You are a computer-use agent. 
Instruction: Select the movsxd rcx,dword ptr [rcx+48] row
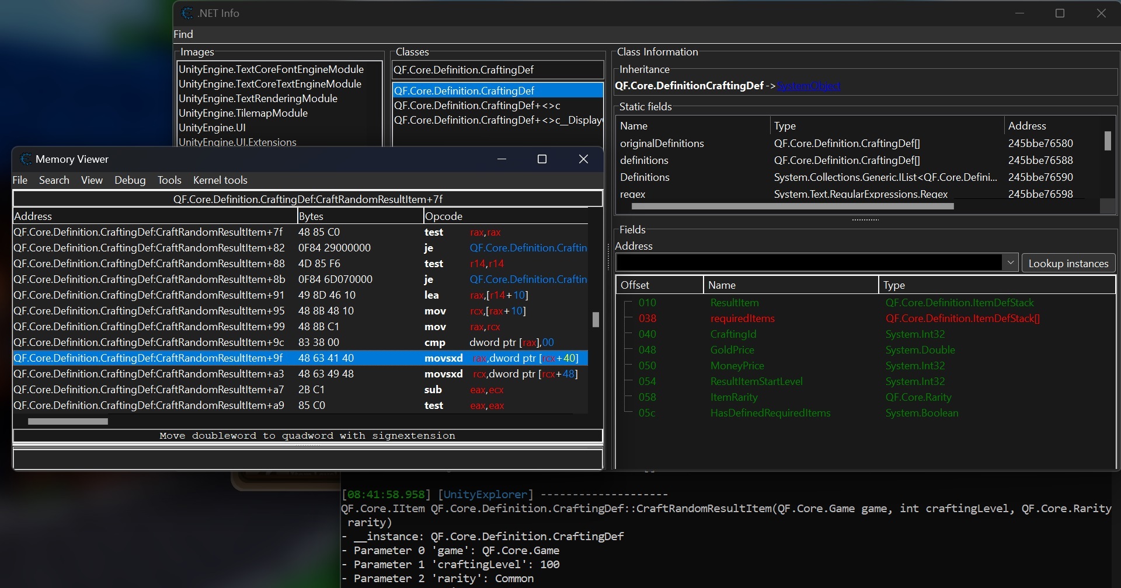point(300,374)
